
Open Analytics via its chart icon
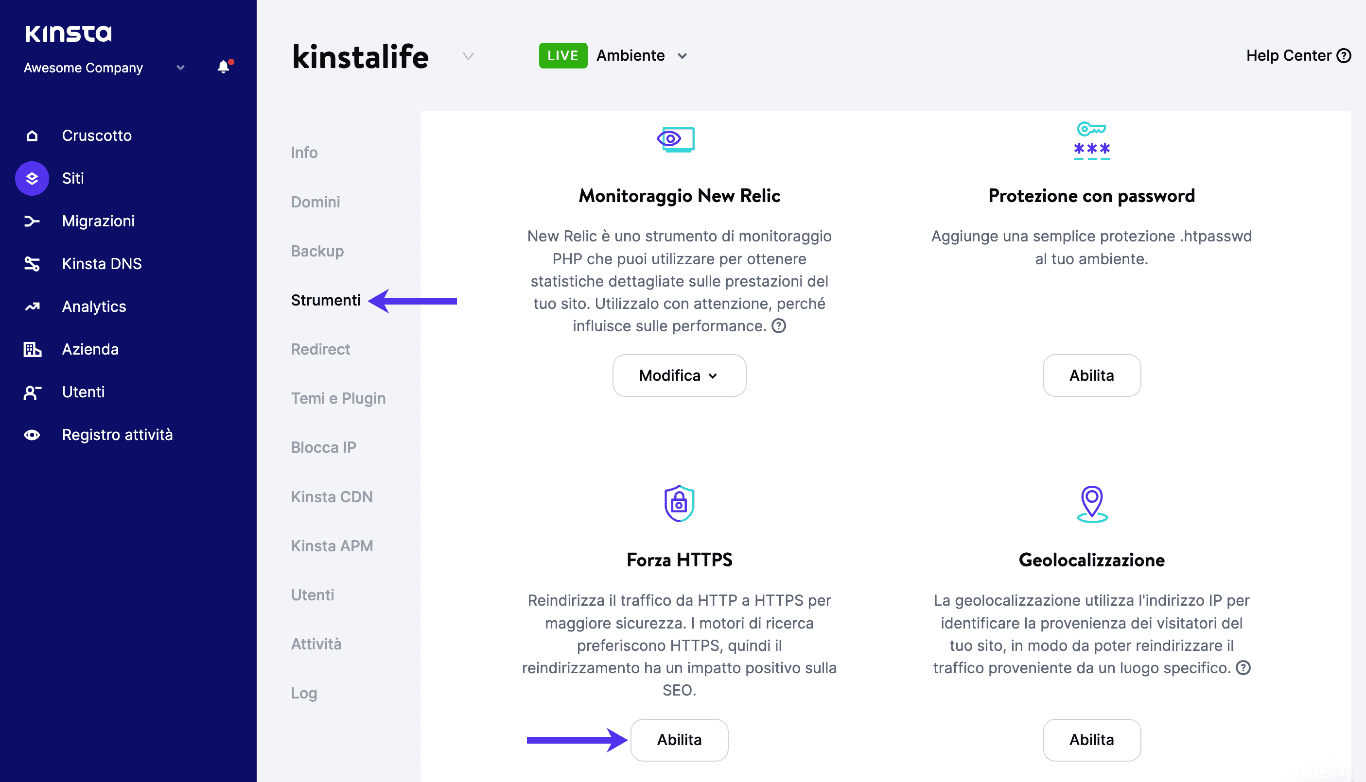[32, 306]
